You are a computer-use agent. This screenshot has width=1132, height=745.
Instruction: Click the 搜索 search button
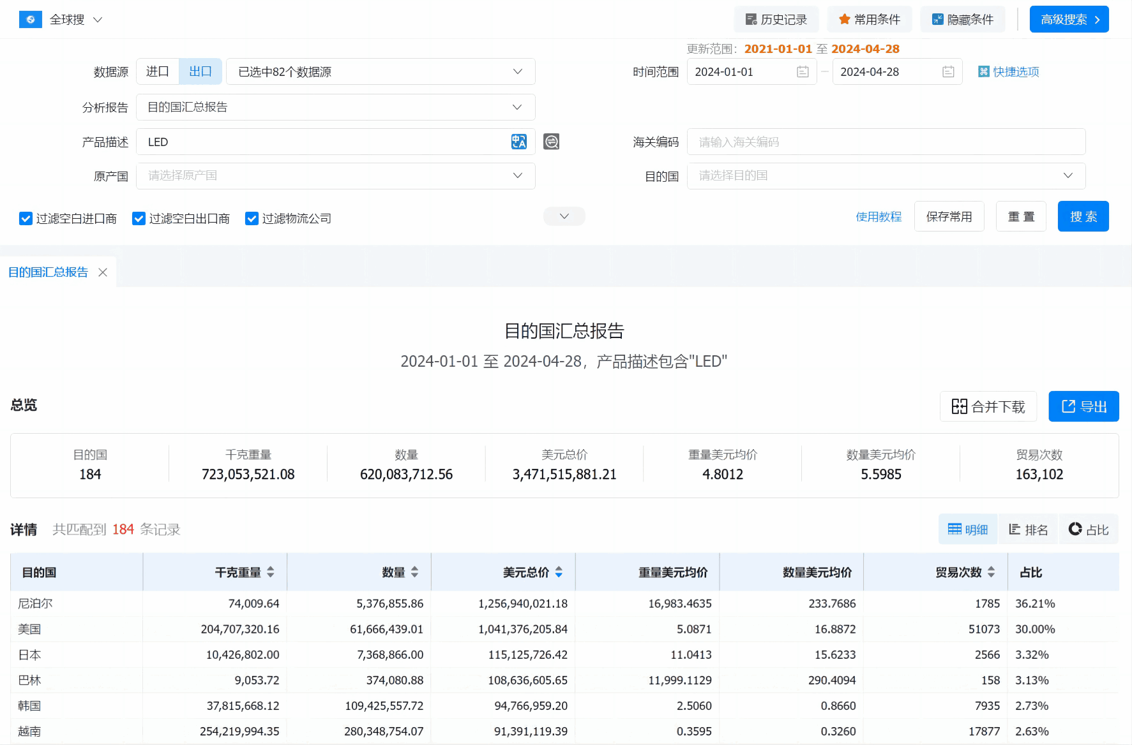coord(1083,216)
